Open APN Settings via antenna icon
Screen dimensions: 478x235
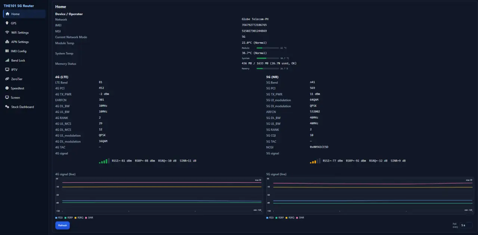(x=7, y=42)
